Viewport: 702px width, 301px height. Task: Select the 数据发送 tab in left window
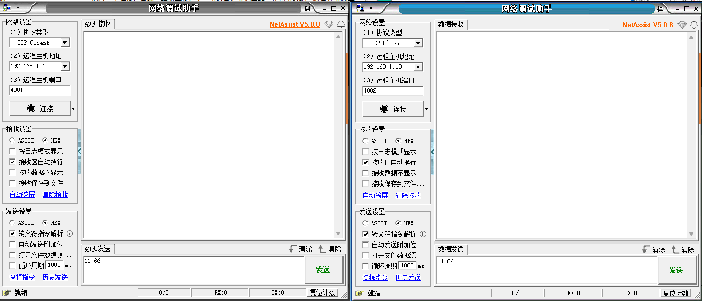(98, 248)
